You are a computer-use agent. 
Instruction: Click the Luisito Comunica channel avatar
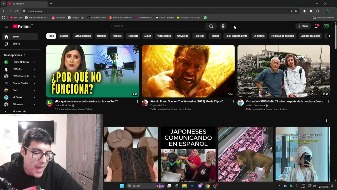coord(241,103)
